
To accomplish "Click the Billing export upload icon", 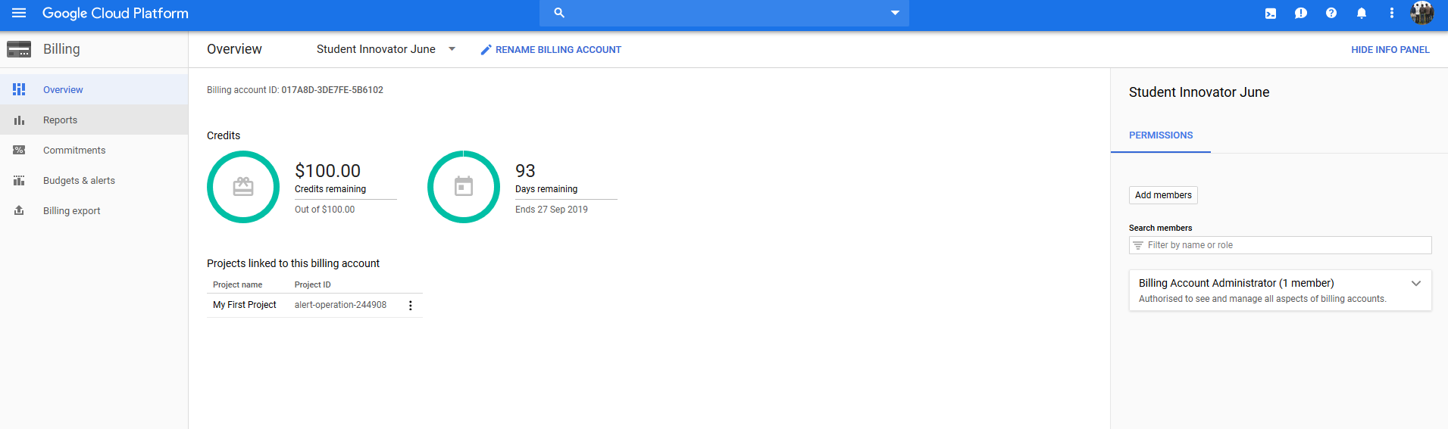I will 19,210.
